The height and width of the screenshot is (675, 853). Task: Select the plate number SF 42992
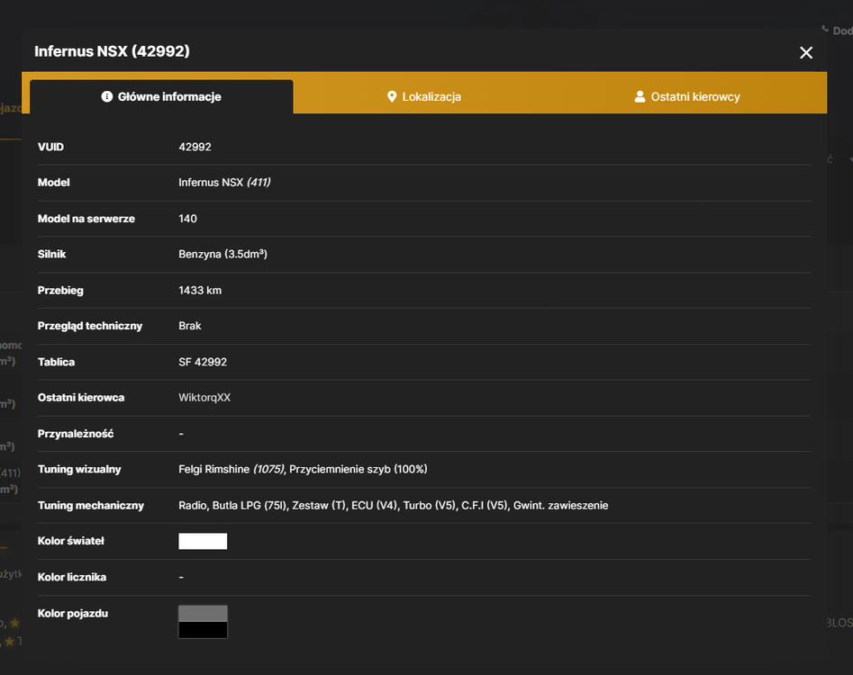203,362
